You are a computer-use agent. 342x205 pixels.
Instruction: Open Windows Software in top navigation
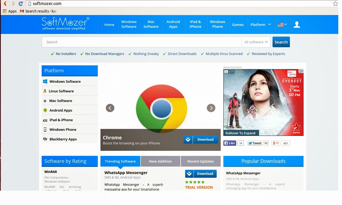129,24
